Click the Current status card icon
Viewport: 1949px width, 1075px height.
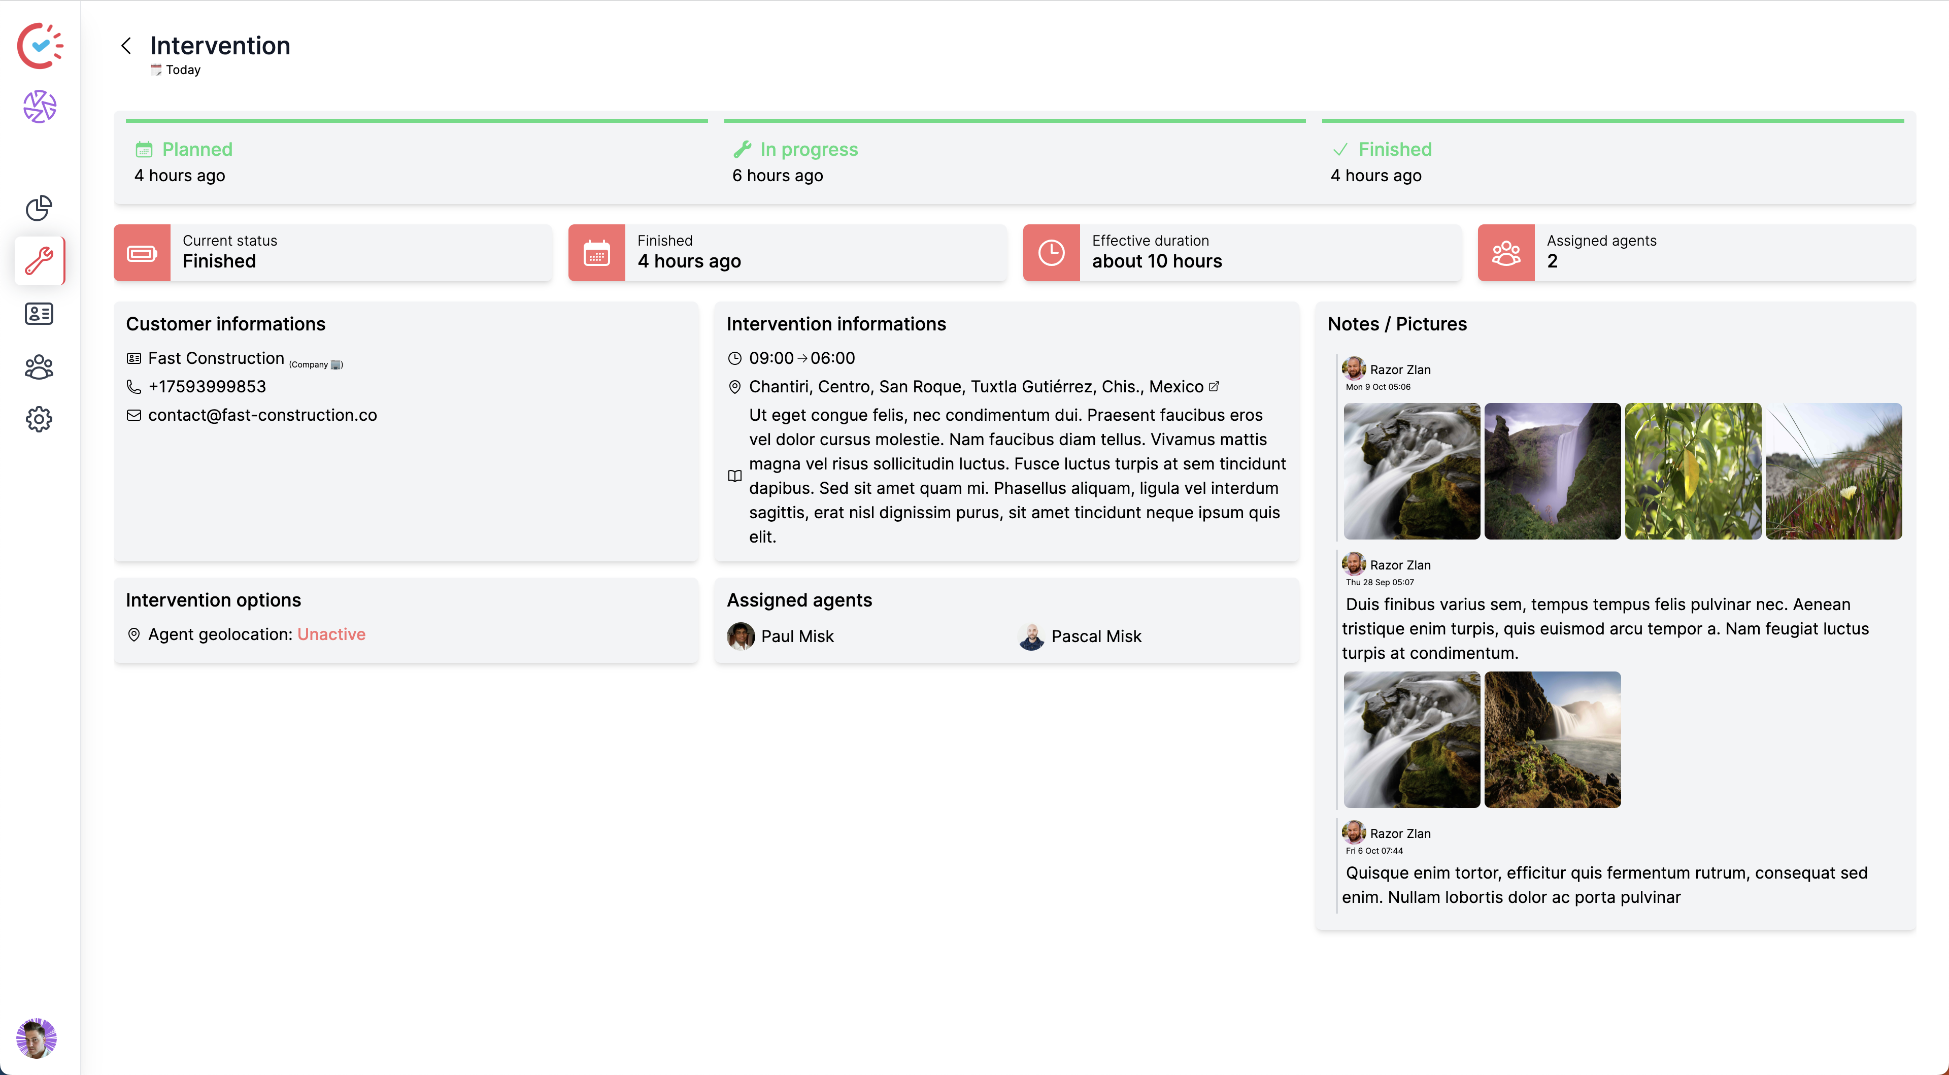142,253
